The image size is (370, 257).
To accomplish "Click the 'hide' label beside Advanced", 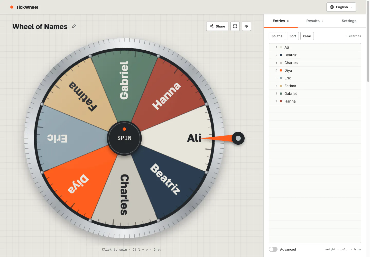I will click(357, 249).
